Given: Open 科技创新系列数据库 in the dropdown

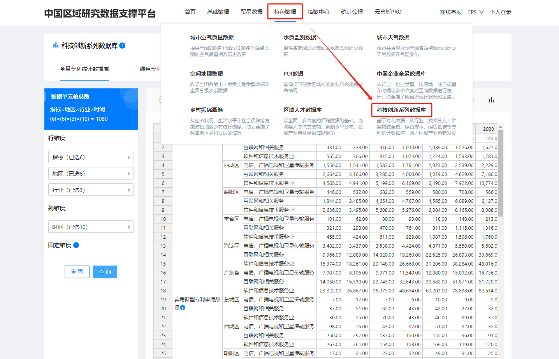Looking at the screenshot, I should click(x=401, y=110).
